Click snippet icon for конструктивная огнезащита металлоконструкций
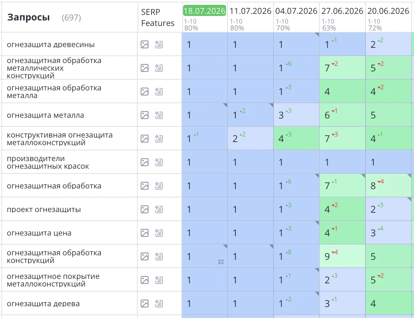 [159, 139]
